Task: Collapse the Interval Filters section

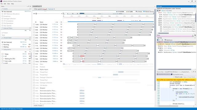Action: 2,28
